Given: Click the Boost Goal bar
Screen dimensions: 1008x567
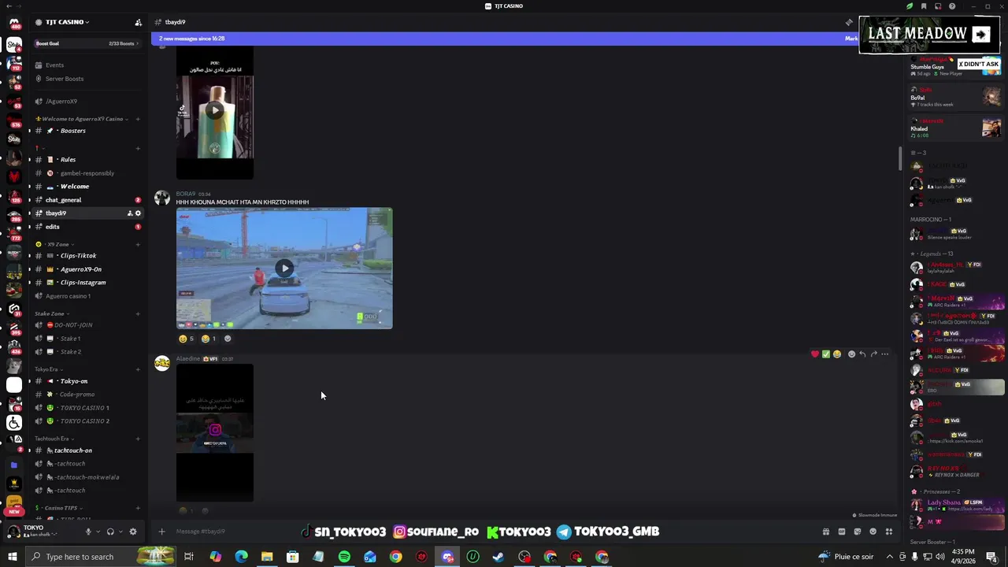Looking at the screenshot, I should click(x=88, y=43).
